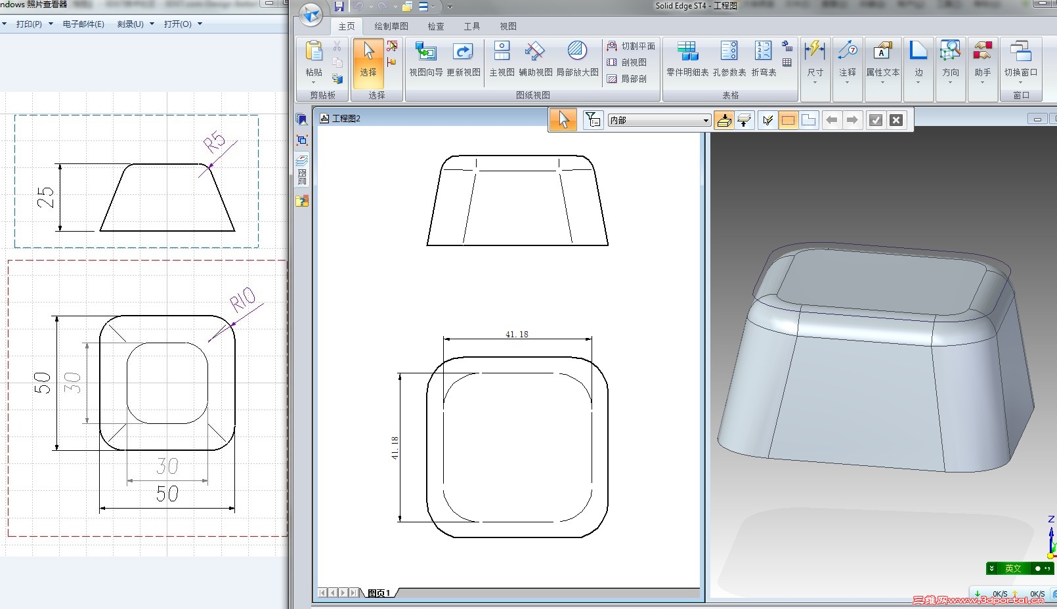Click the Solid Edge application button
The height and width of the screenshot is (609, 1057).
(311, 14)
